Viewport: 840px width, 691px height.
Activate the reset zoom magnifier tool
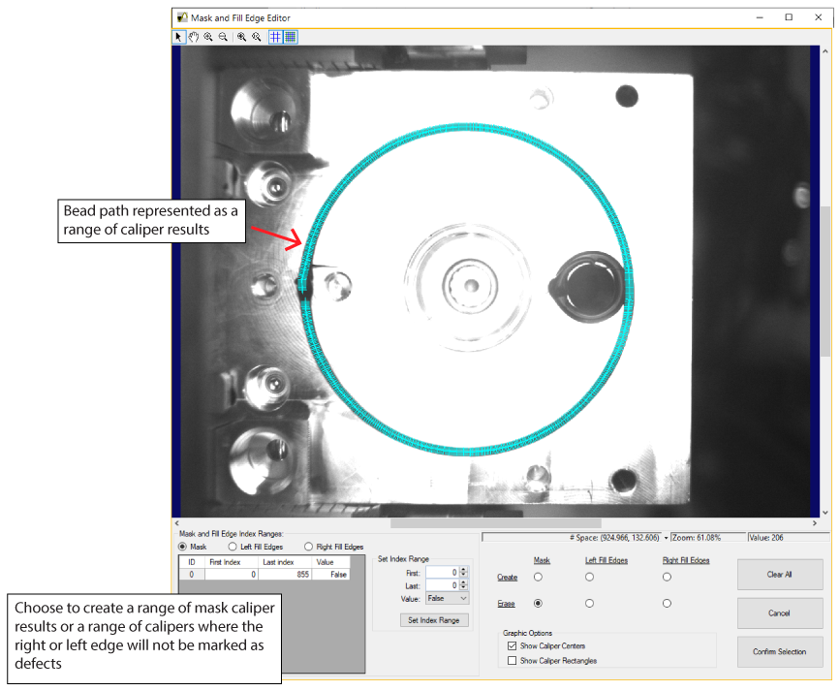tap(257, 37)
